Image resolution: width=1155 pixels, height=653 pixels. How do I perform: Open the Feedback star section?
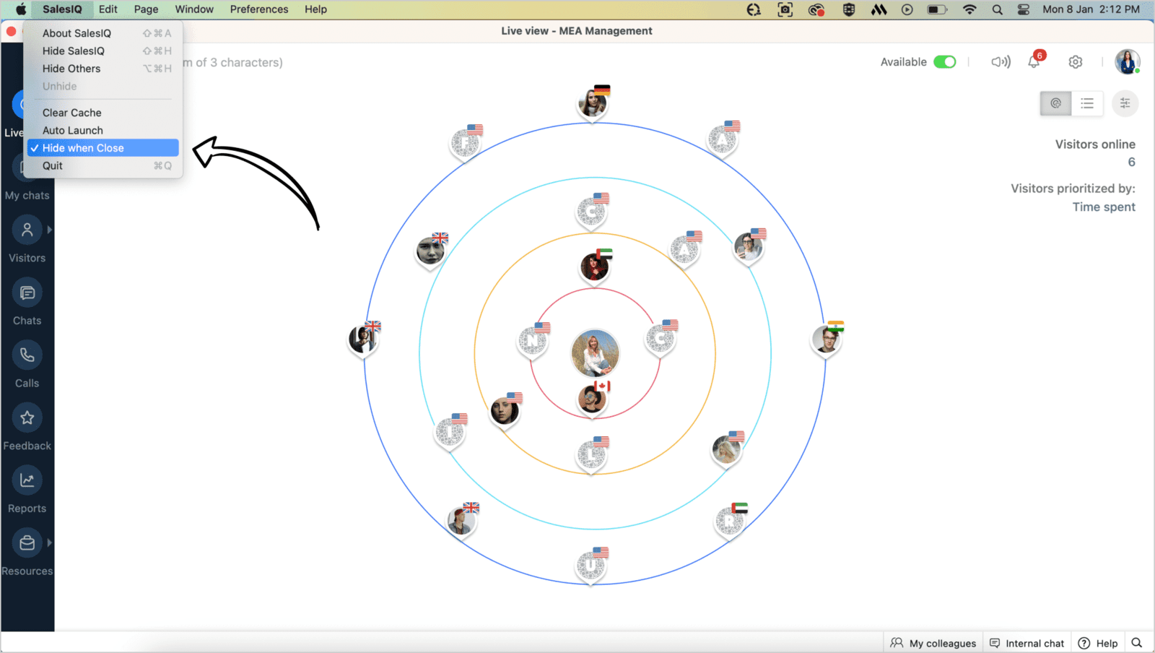tap(27, 428)
